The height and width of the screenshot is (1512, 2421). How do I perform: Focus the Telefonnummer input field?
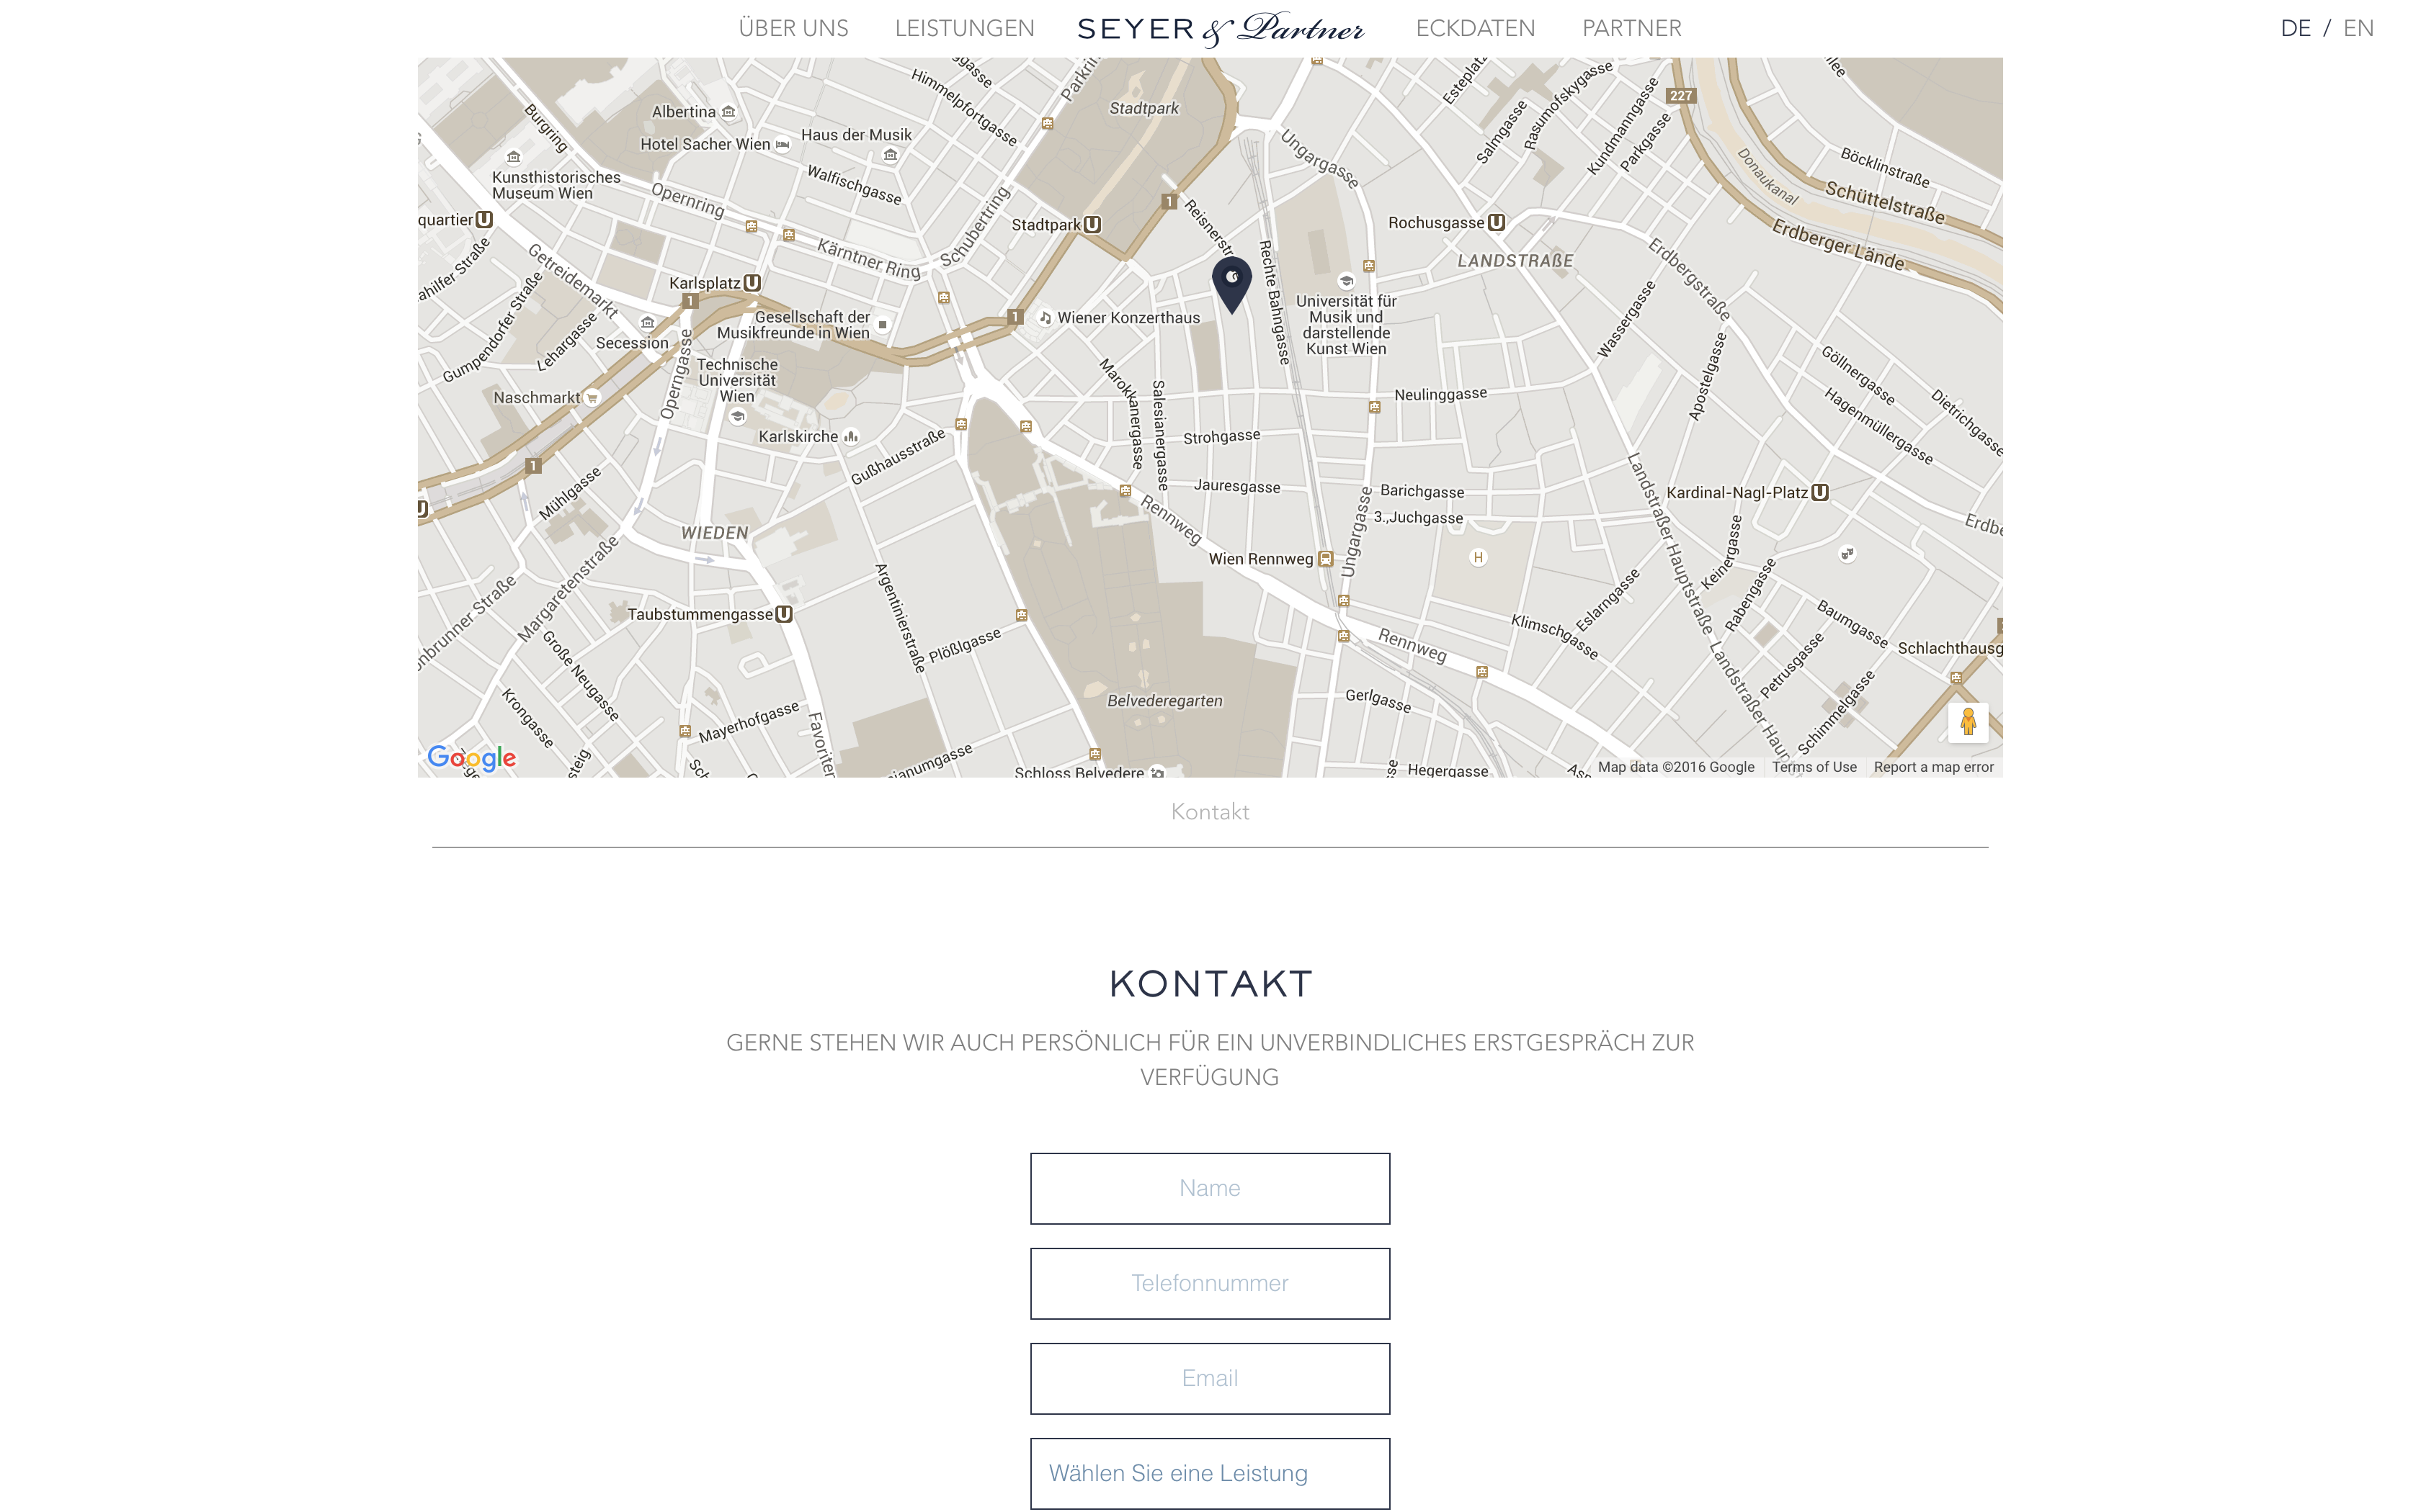(x=1210, y=1283)
